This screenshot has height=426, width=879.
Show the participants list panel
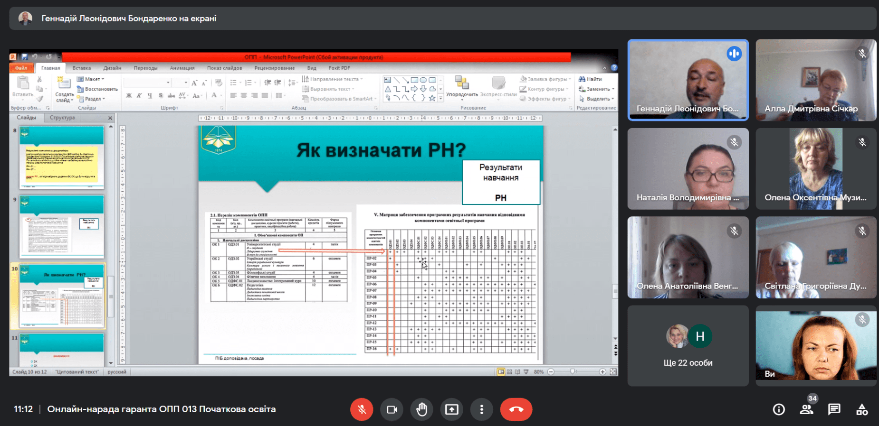806,409
